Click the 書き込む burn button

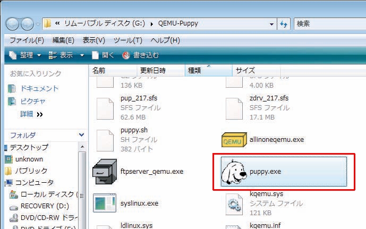point(140,55)
